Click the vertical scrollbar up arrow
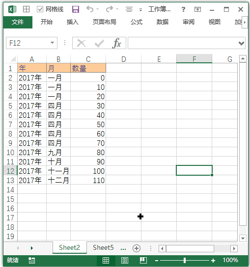This screenshot has height=267, width=250. coord(243,59)
